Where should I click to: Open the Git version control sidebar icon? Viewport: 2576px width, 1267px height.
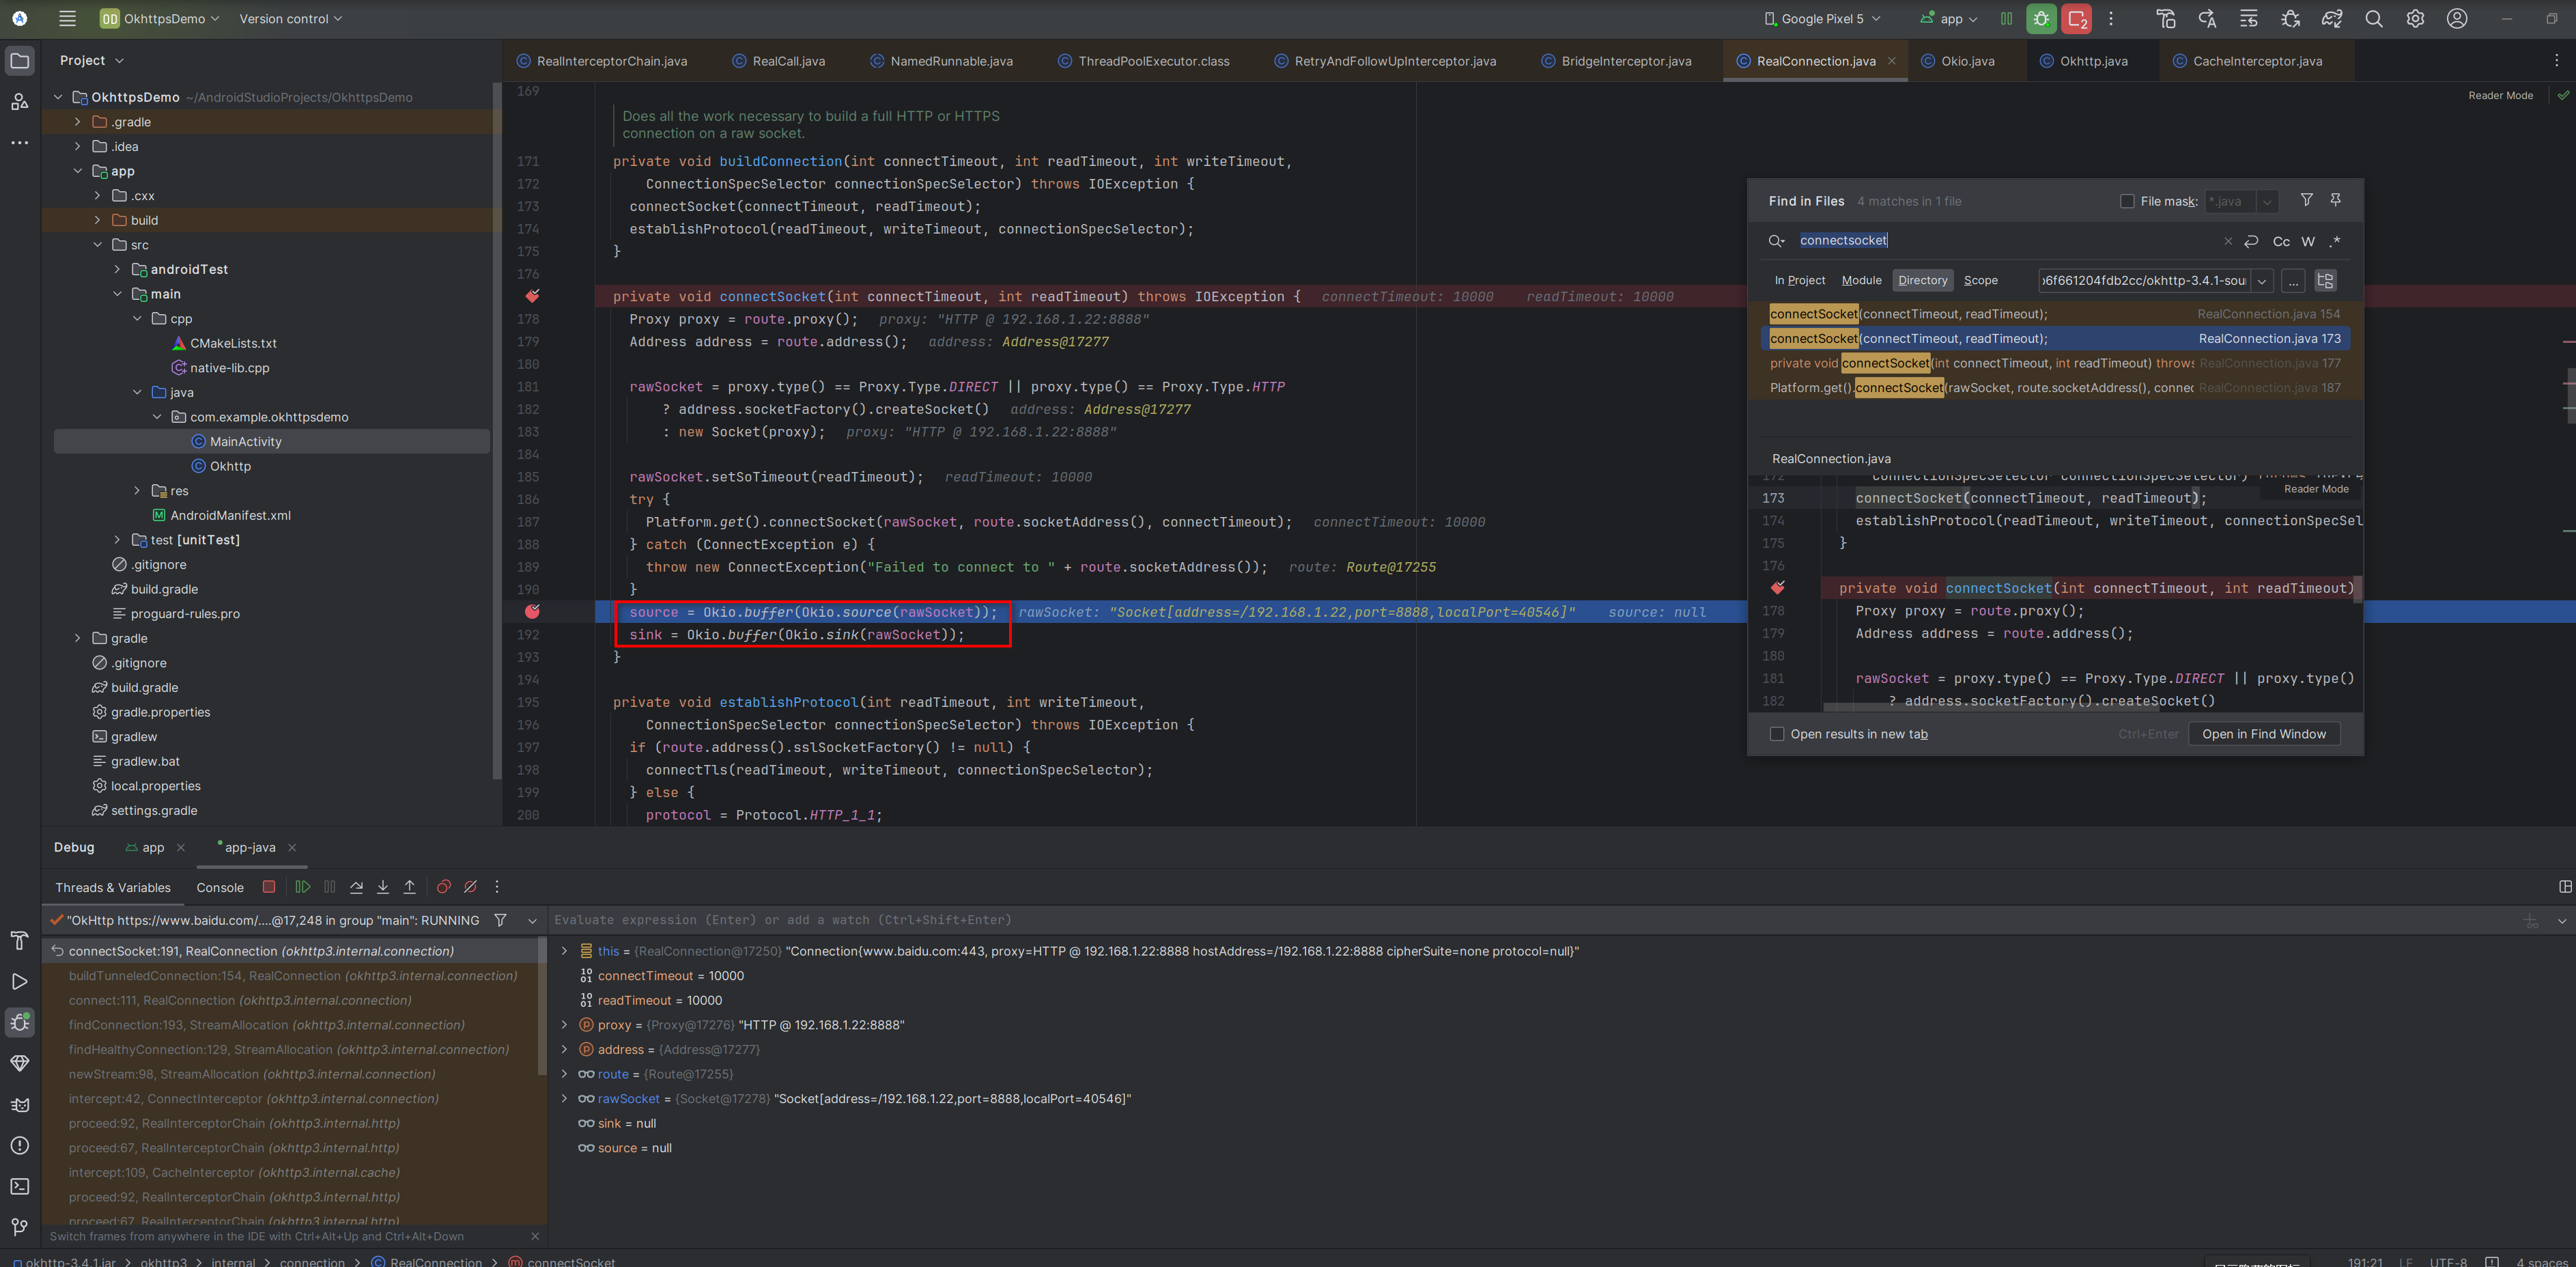19,1227
